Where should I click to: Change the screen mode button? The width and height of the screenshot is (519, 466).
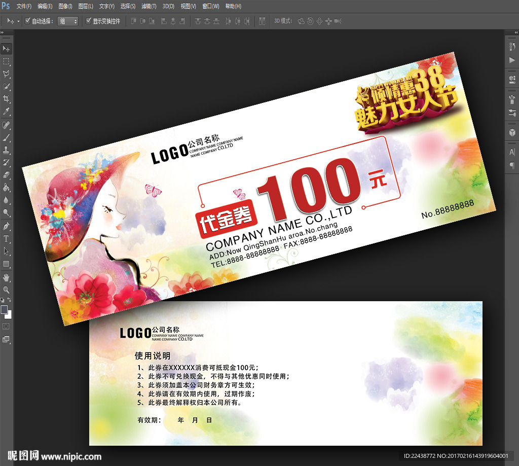point(6,339)
